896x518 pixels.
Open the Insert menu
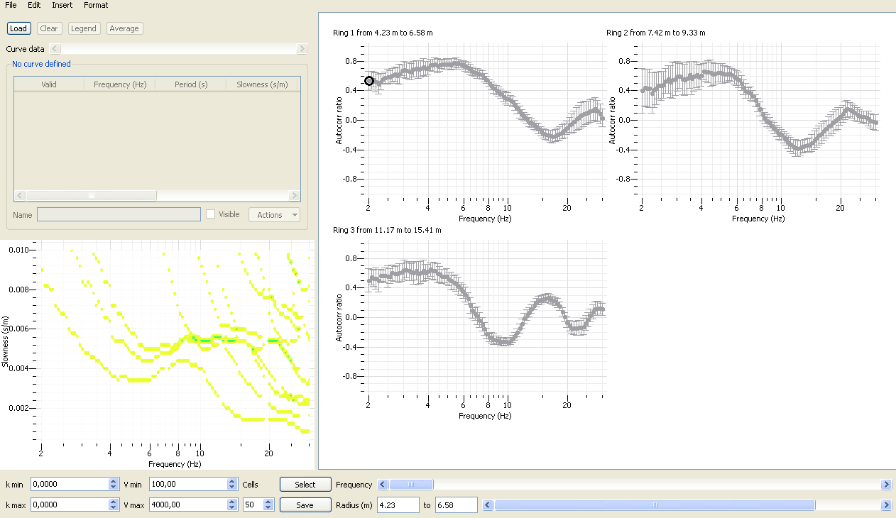coord(62,5)
